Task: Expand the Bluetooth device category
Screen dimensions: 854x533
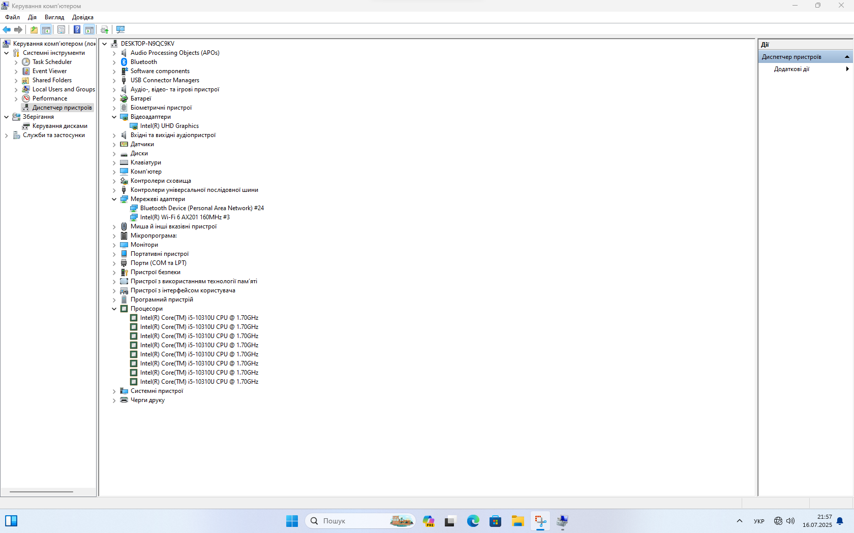Action: pos(114,62)
